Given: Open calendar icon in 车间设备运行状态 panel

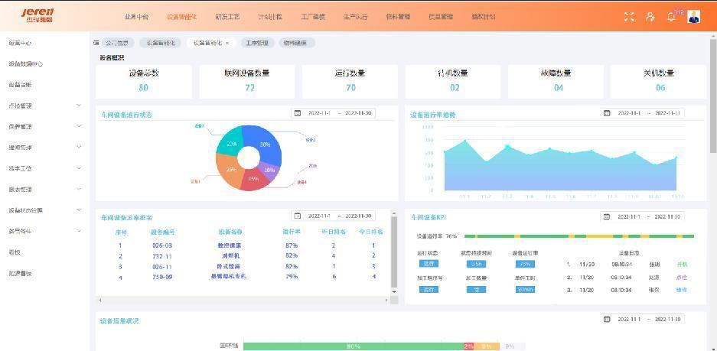Looking at the screenshot, I should [297, 113].
